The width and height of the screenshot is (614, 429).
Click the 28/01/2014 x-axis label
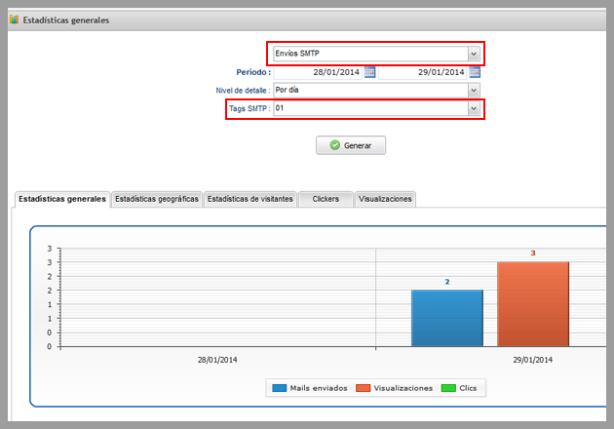pos(217,360)
